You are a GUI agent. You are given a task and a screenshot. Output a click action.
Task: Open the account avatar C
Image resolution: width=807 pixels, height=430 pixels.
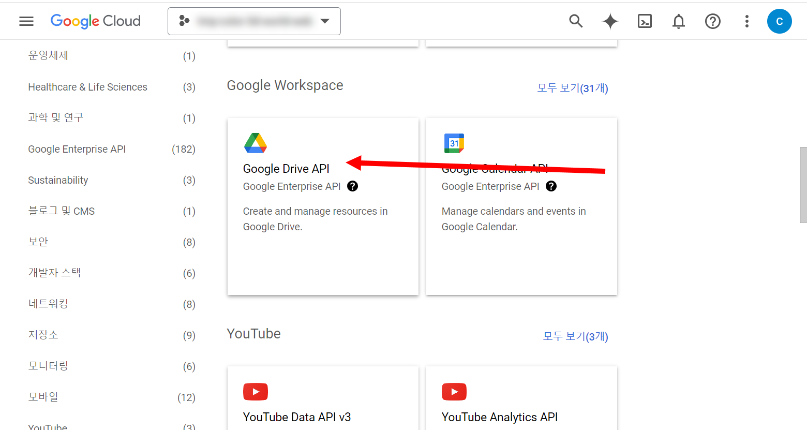[780, 21]
